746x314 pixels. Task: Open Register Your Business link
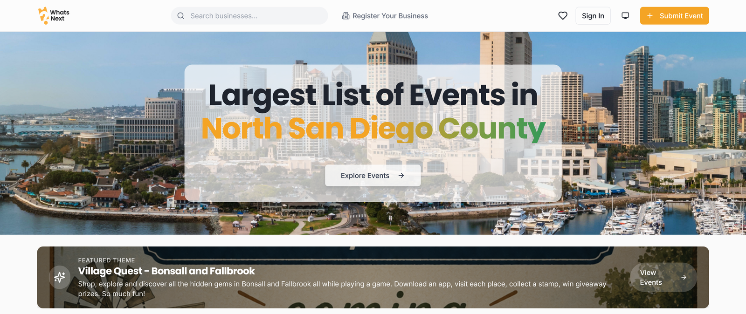click(x=385, y=16)
